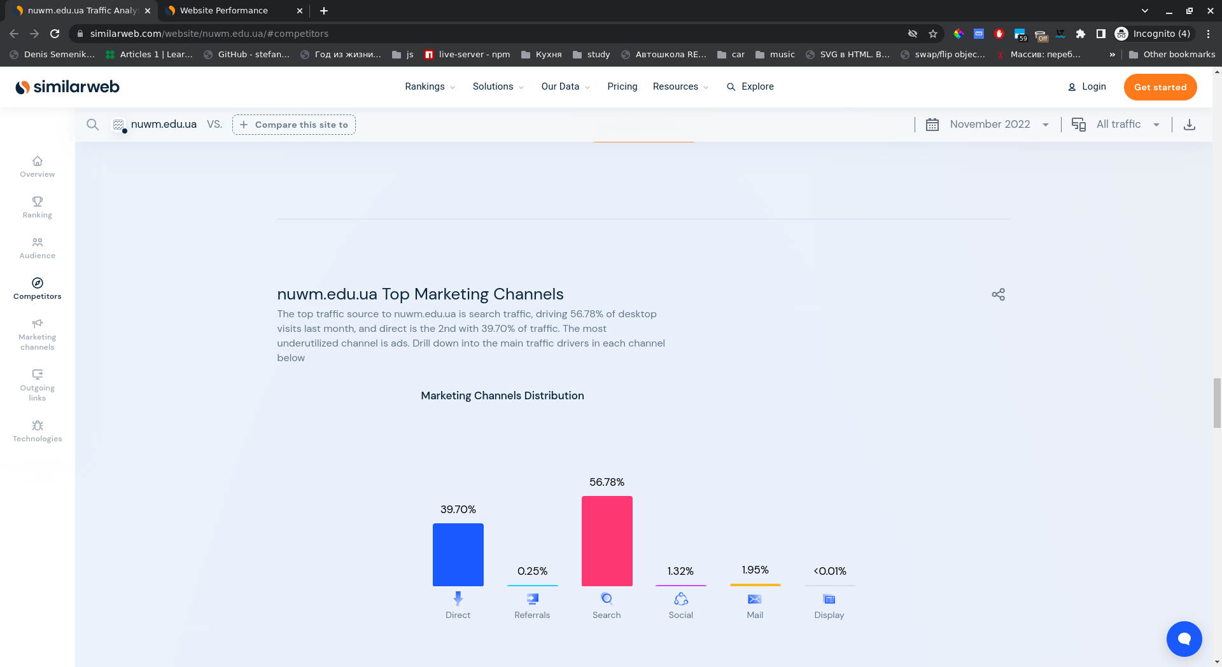Select Outgoing links in the sidebar

pyautogui.click(x=37, y=385)
